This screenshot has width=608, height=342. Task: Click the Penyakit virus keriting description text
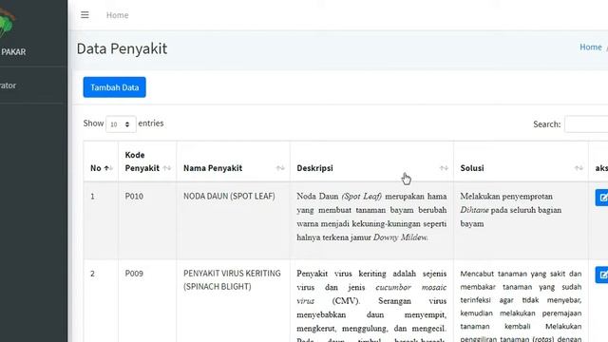(371, 306)
